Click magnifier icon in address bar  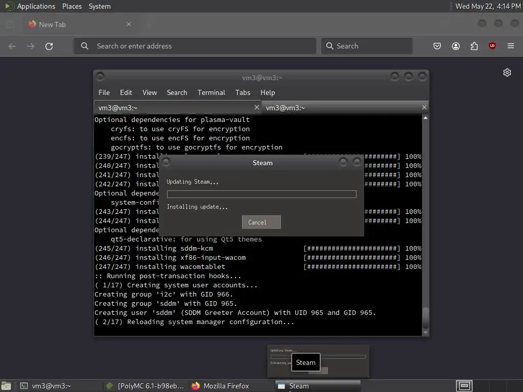click(x=85, y=46)
